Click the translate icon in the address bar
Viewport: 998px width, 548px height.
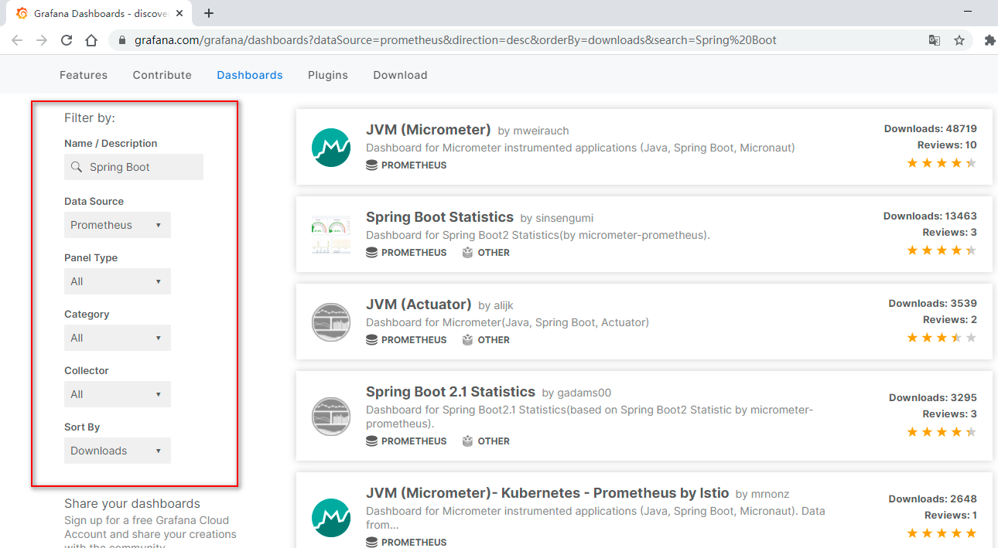tap(934, 39)
